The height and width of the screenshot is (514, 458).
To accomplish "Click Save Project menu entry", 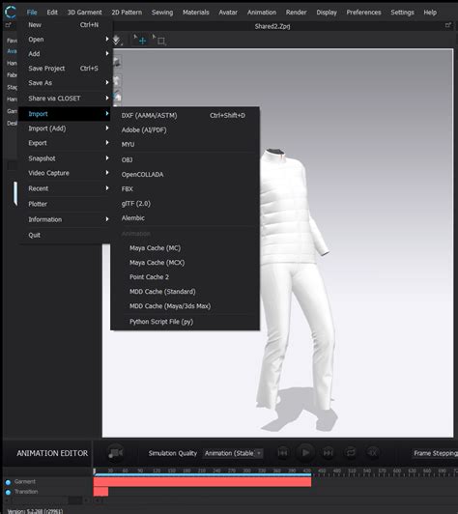I will tap(66, 69).
